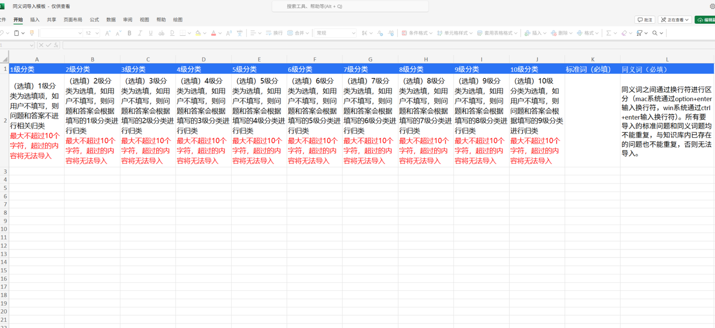Click the Italic formatting icon
The image size is (715, 328).
(140, 33)
